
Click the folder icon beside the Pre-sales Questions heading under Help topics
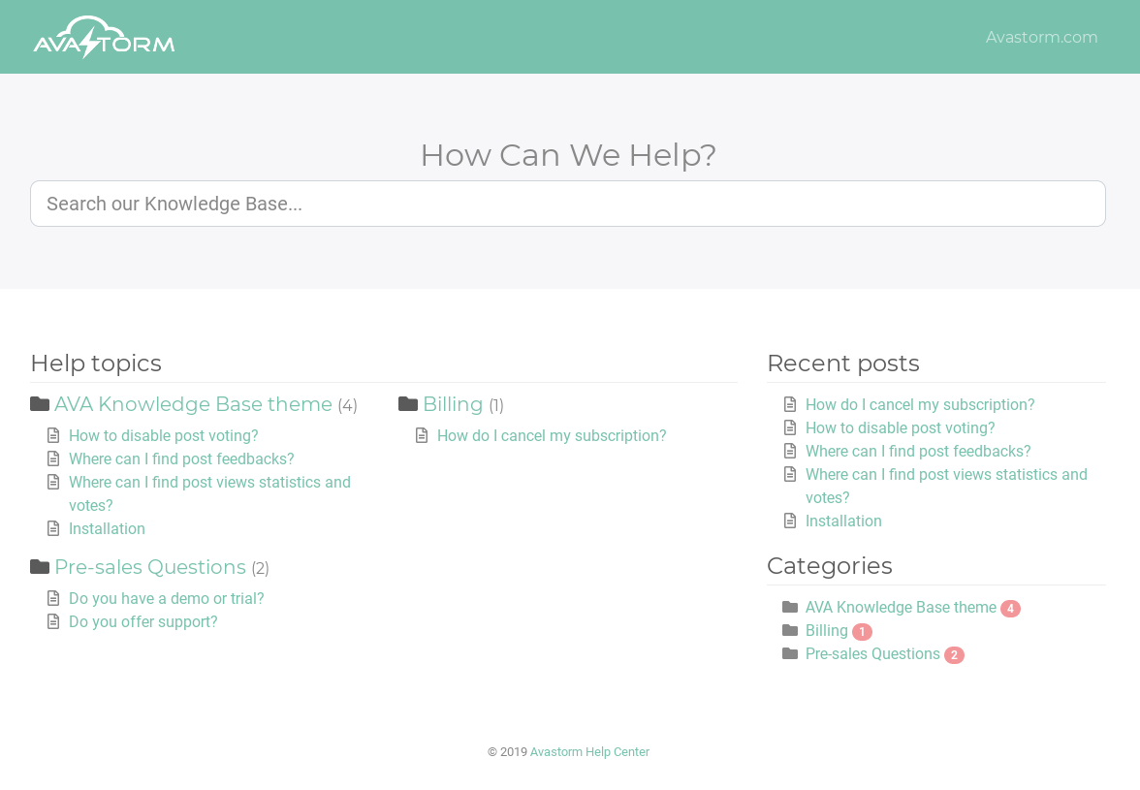[39, 567]
